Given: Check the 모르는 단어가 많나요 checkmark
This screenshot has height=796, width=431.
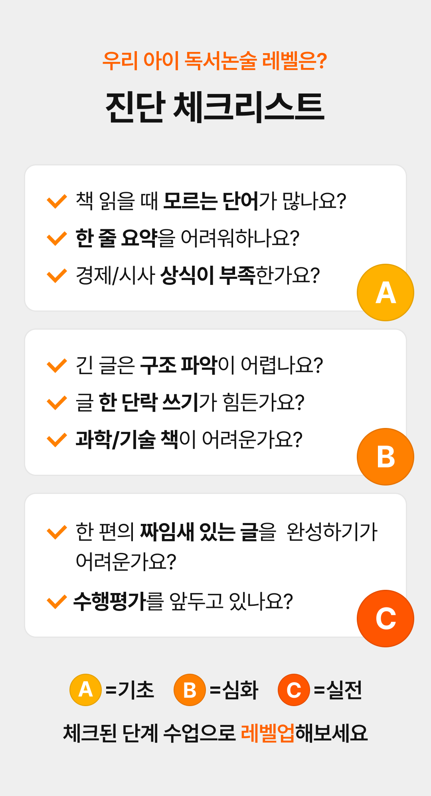Looking at the screenshot, I should (57, 201).
